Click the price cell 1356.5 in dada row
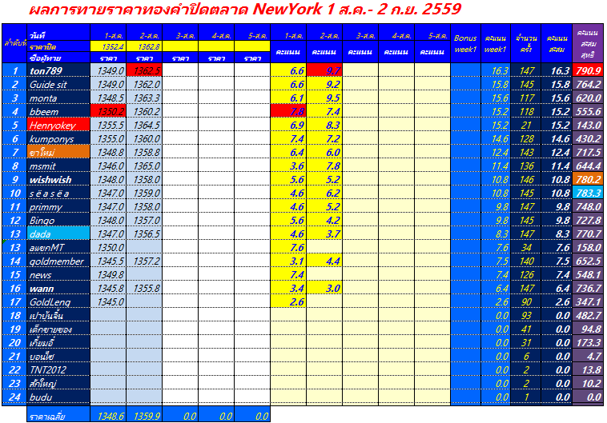 coord(144,234)
